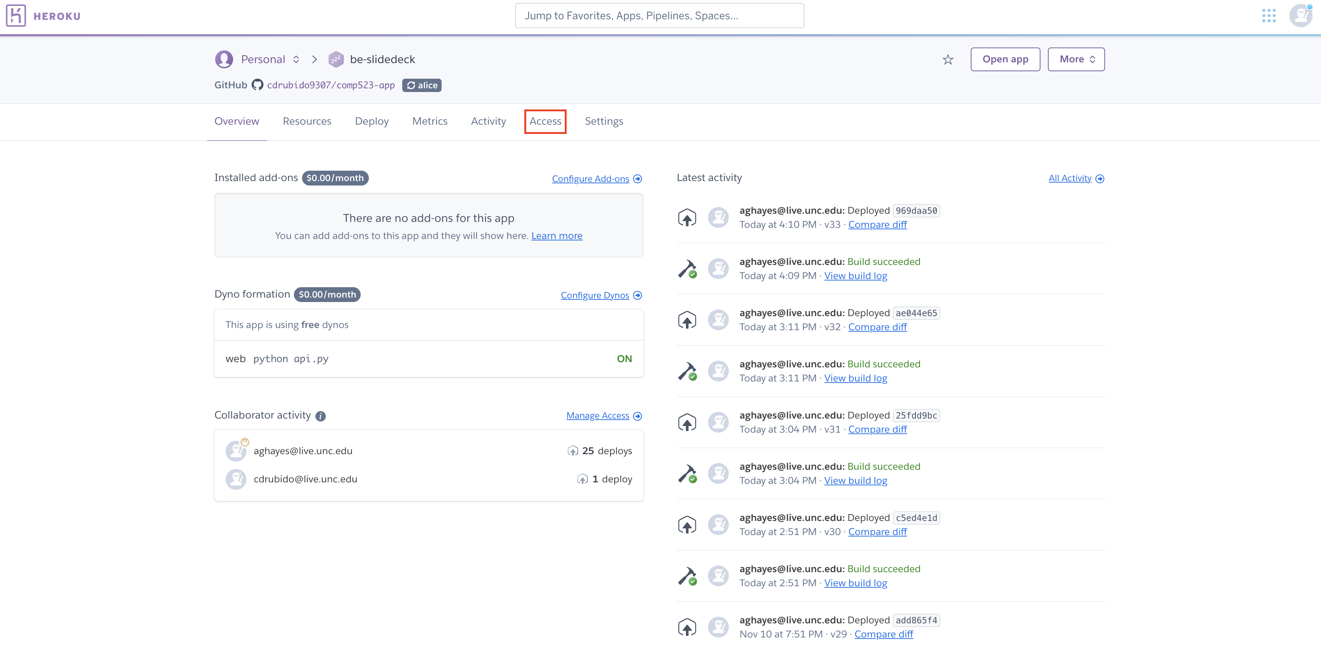
Task: Expand the Personal account switcher
Action: click(296, 59)
